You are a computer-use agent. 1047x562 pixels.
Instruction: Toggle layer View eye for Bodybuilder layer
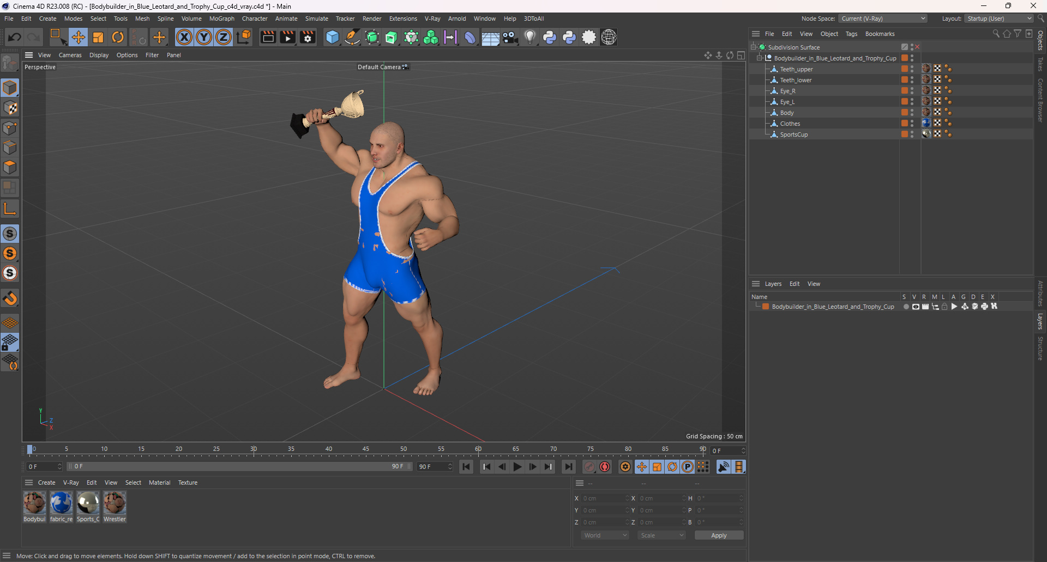coord(916,307)
